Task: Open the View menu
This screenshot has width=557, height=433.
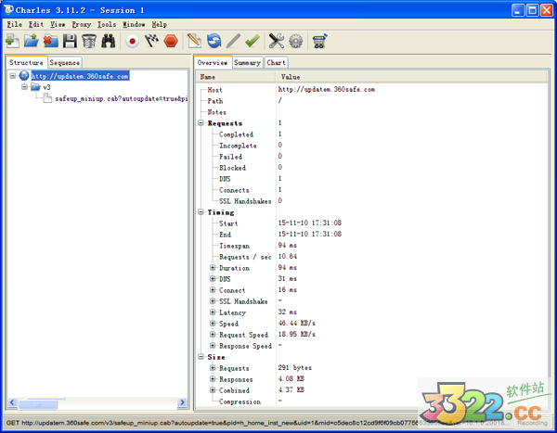Action: click(58, 24)
